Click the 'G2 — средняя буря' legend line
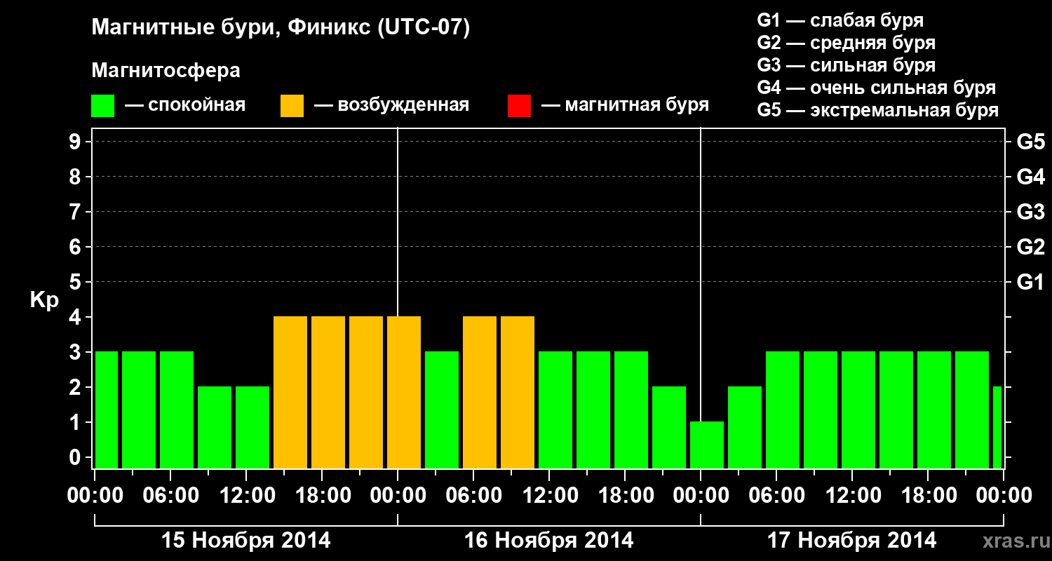This screenshot has width=1052, height=561. [x=847, y=43]
